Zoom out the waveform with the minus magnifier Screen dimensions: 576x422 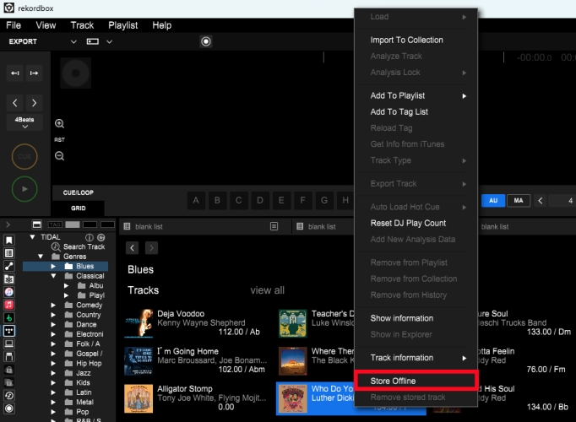coord(59,156)
